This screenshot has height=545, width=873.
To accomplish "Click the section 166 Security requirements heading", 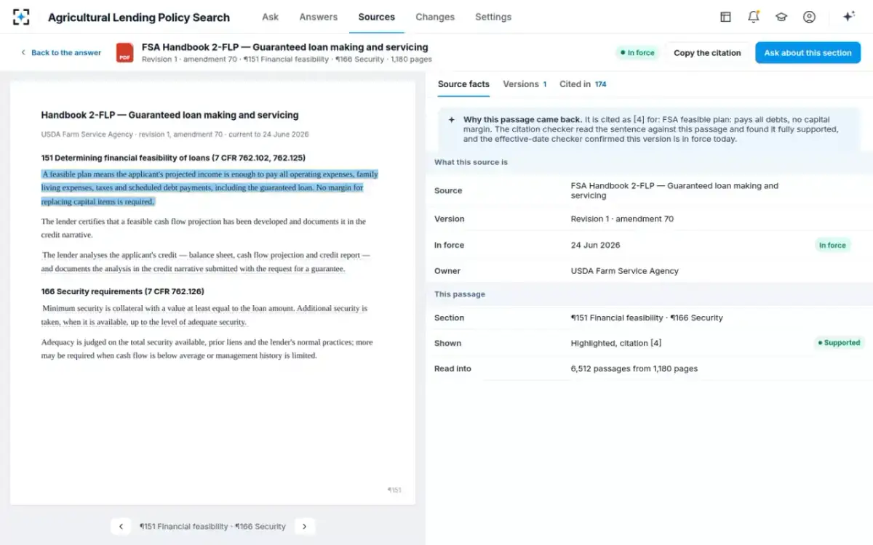I will click(x=123, y=291).
